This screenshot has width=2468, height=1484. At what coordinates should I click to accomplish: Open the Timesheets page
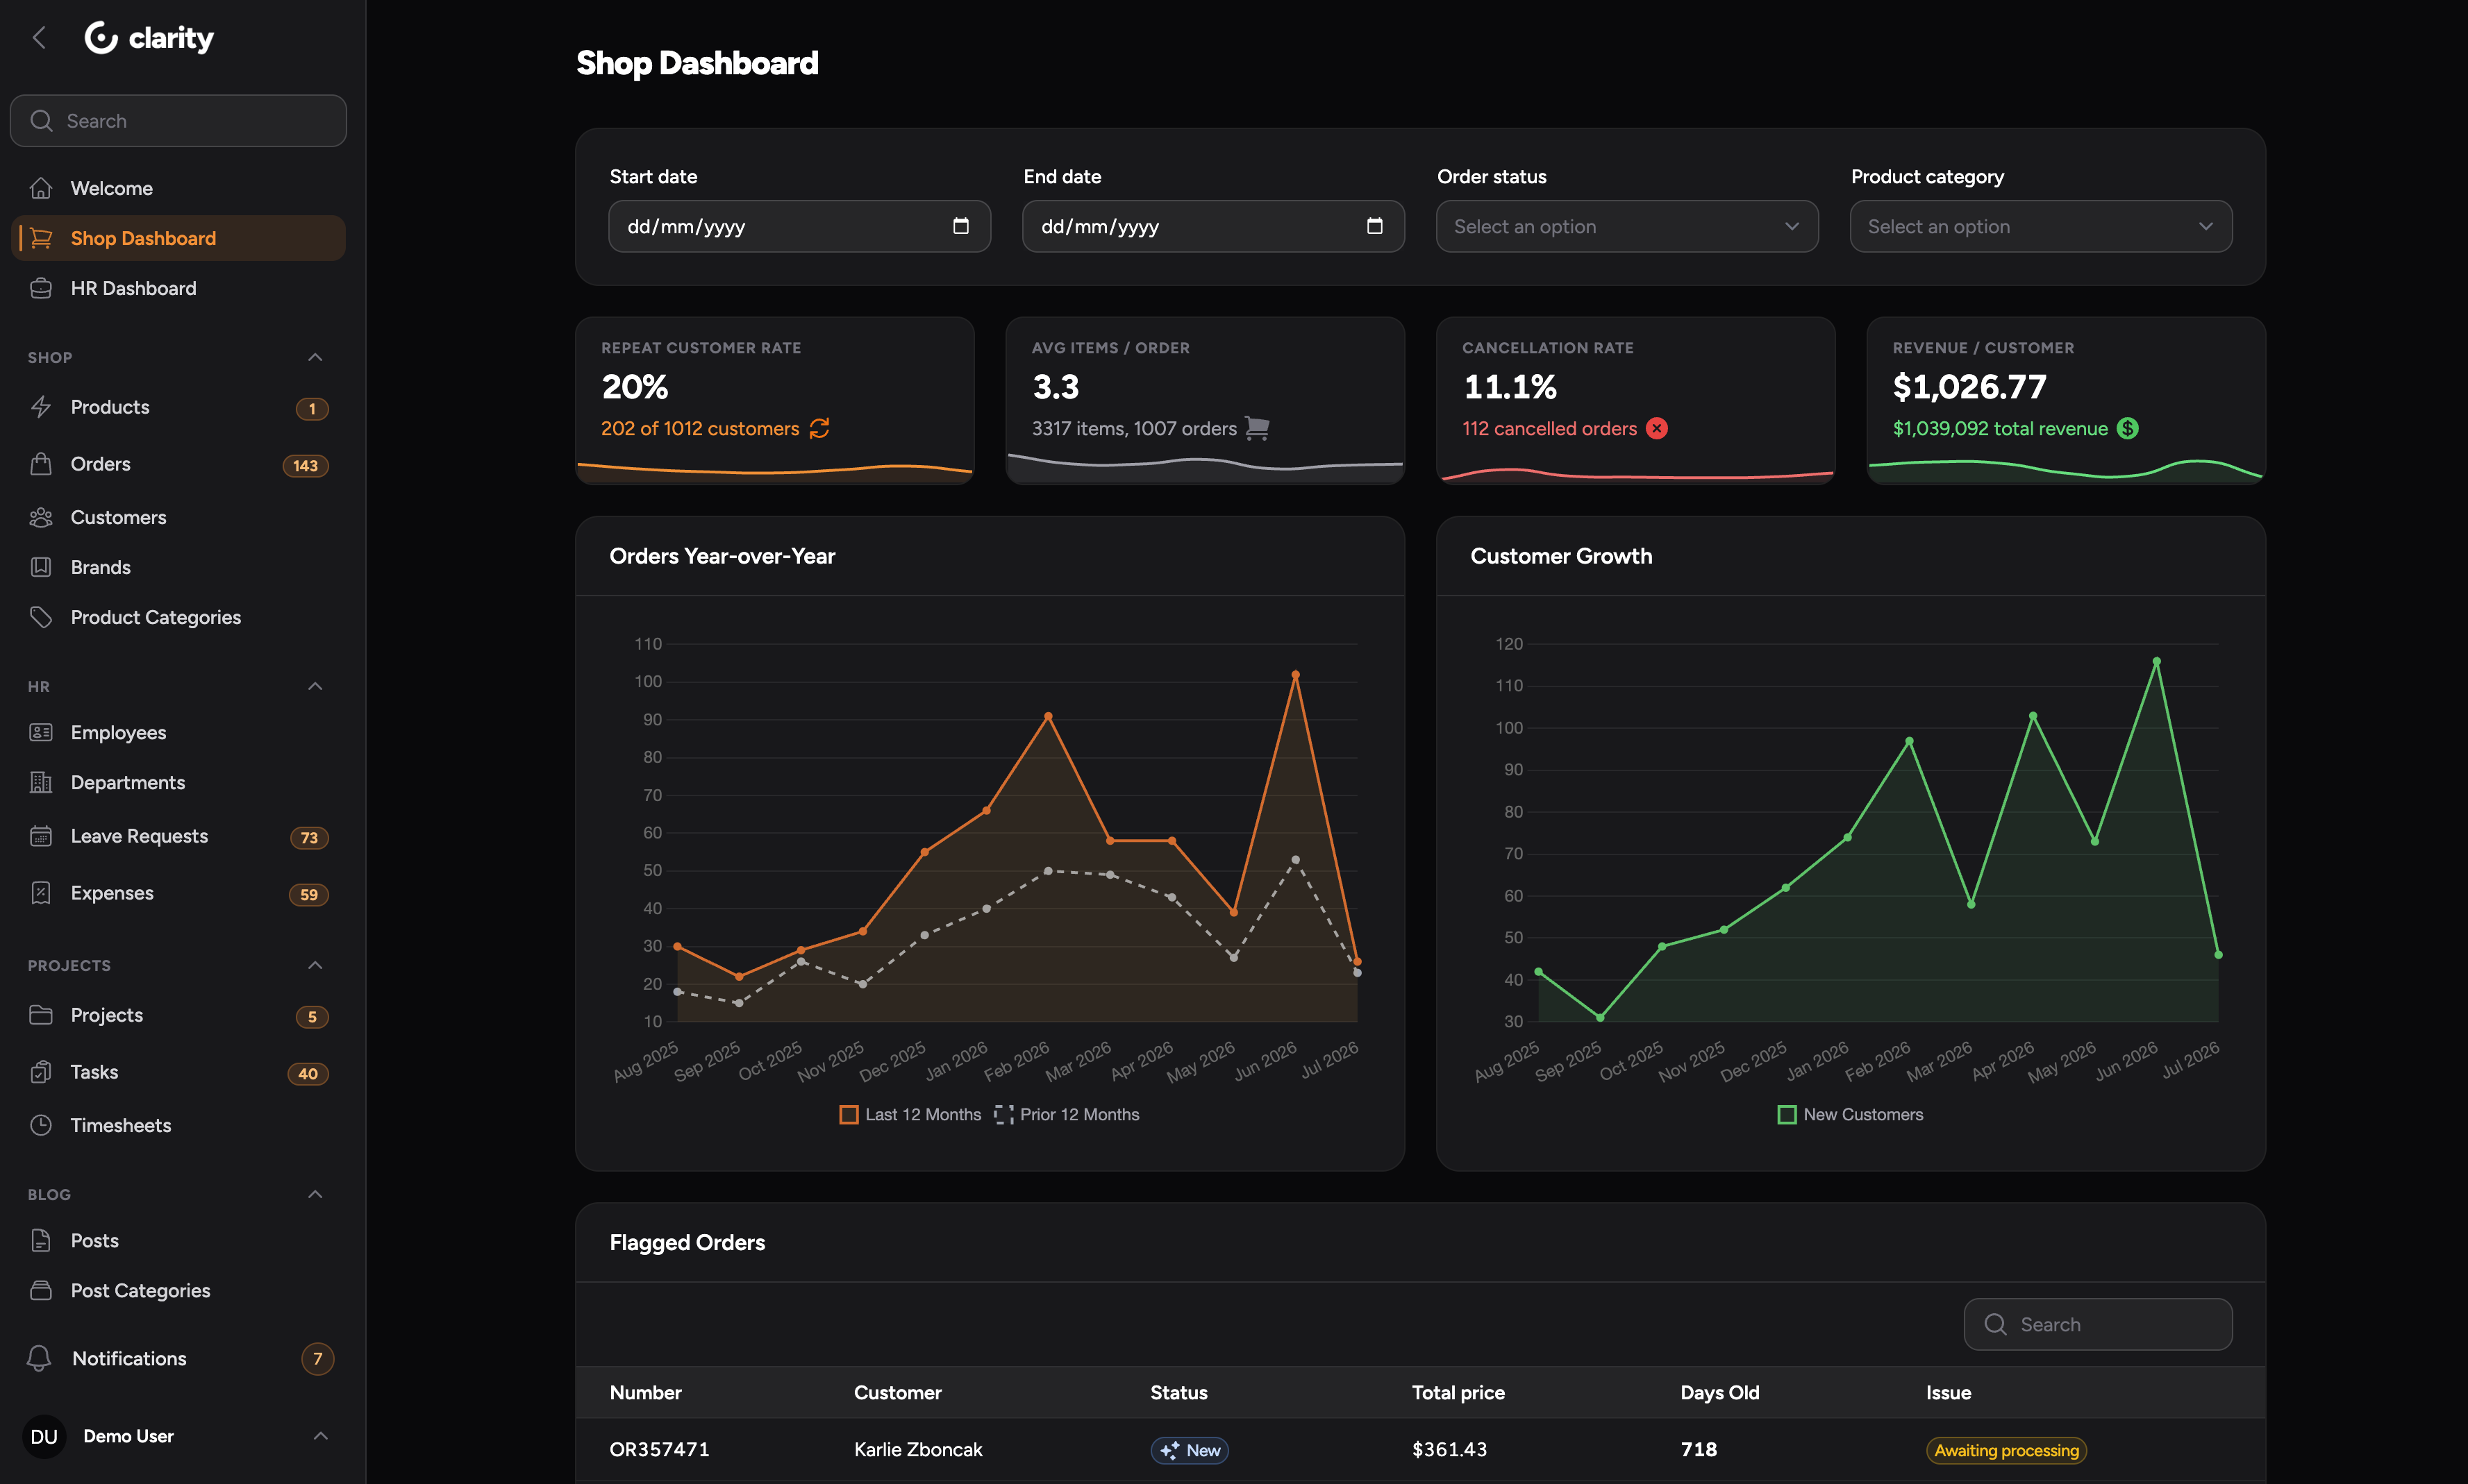(x=178, y=1125)
